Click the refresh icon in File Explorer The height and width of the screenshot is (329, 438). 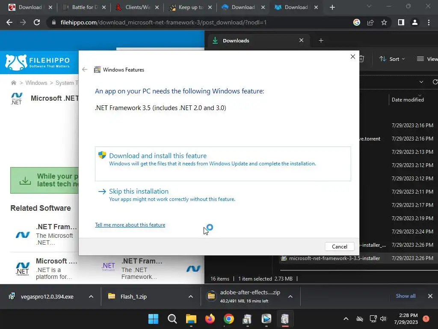pos(435,82)
